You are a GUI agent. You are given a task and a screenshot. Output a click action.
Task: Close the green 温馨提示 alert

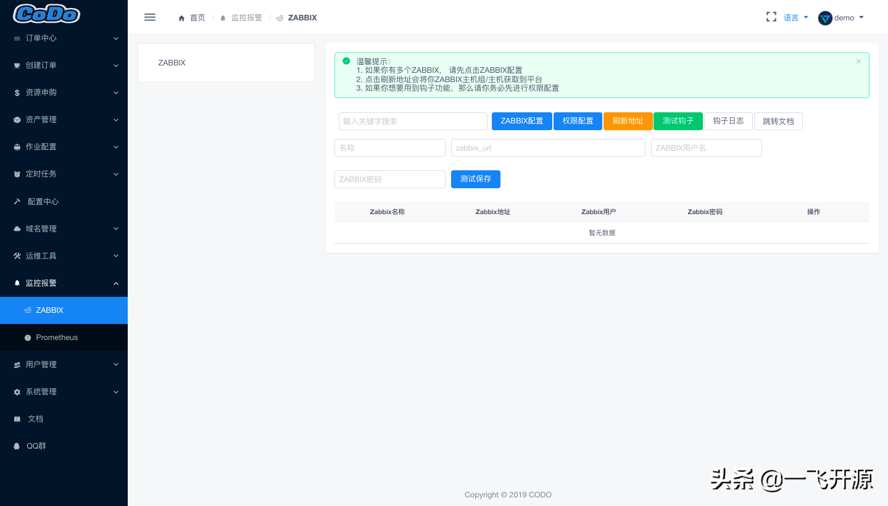coord(858,62)
